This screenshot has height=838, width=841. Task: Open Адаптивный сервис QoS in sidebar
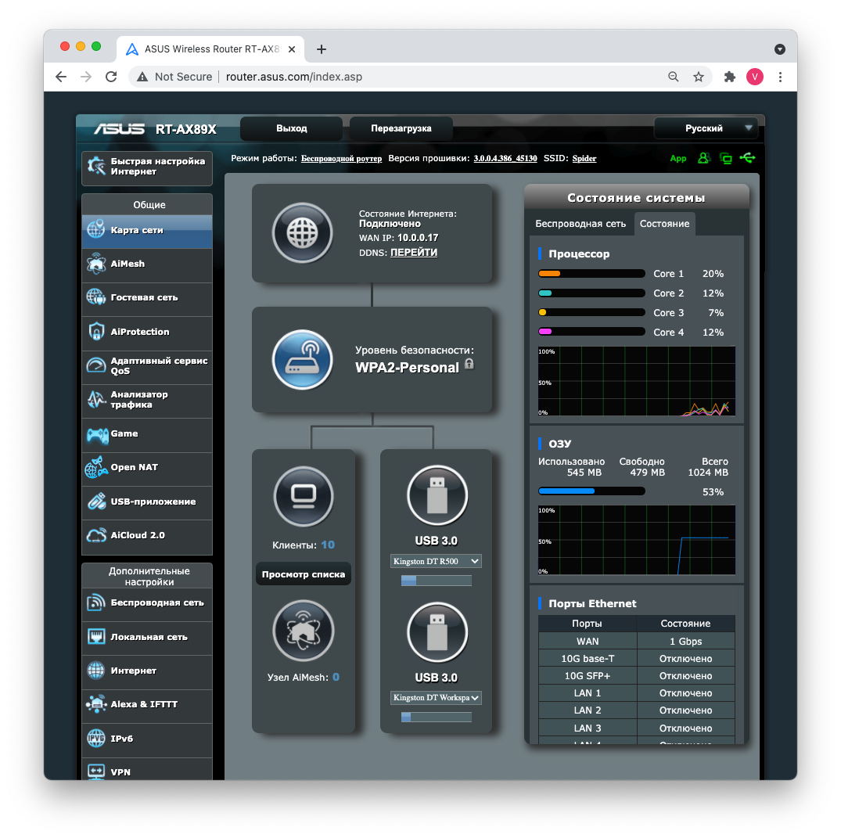coord(147,366)
